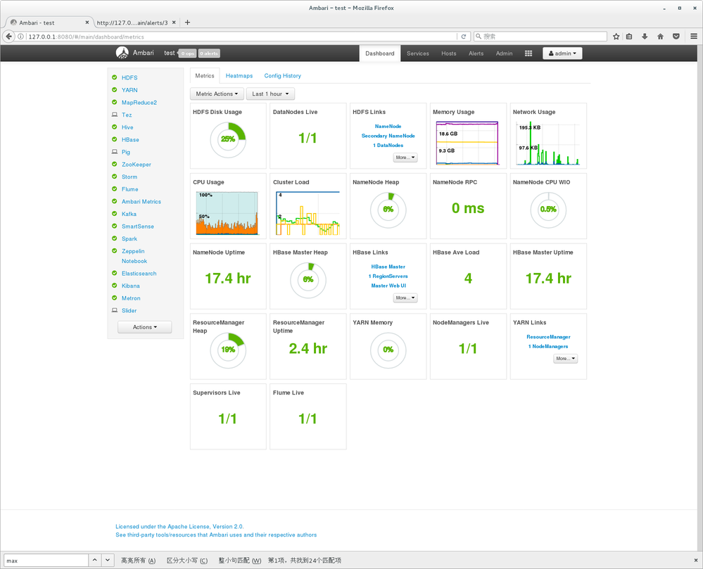The height and width of the screenshot is (569, 703).
Task: Expand Last 1 hour time range dropdown
Action: point(270,94)
